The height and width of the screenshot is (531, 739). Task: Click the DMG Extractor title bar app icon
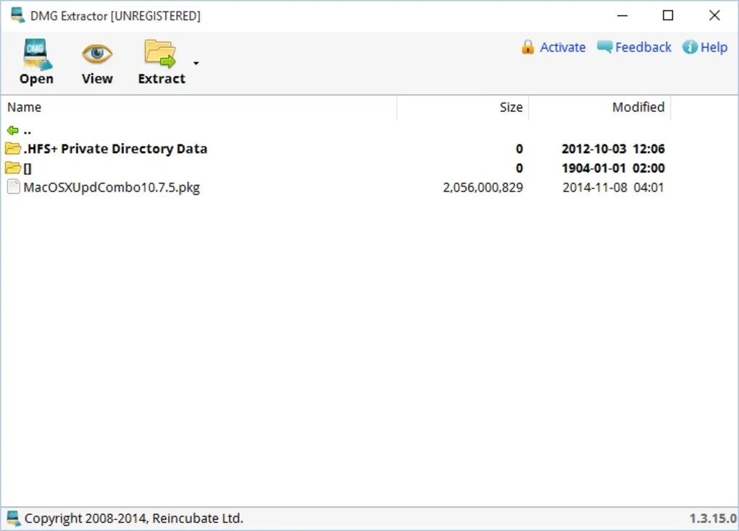coord(17,15)
